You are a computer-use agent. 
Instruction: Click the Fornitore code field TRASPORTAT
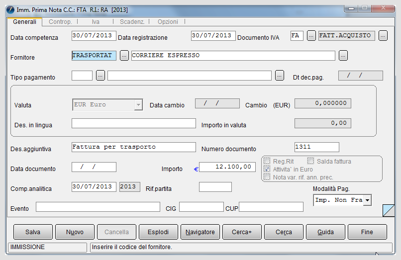pyautogui.click(x=94, y=56)
